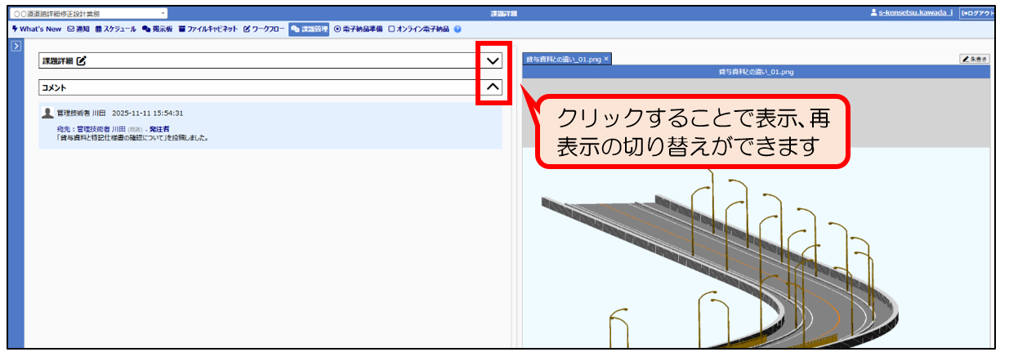Open 通知 notifications from the menu bar
Image resolution: width=1009 pixels, height=361 pixels.
[78, 29]
